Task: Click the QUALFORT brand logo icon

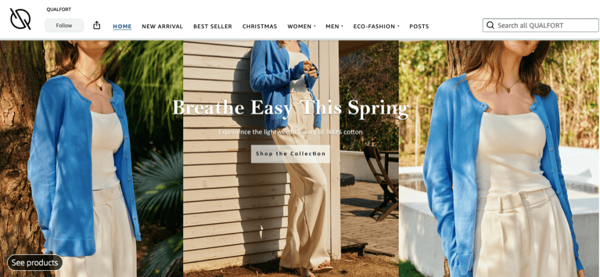Action: point(21,19)
